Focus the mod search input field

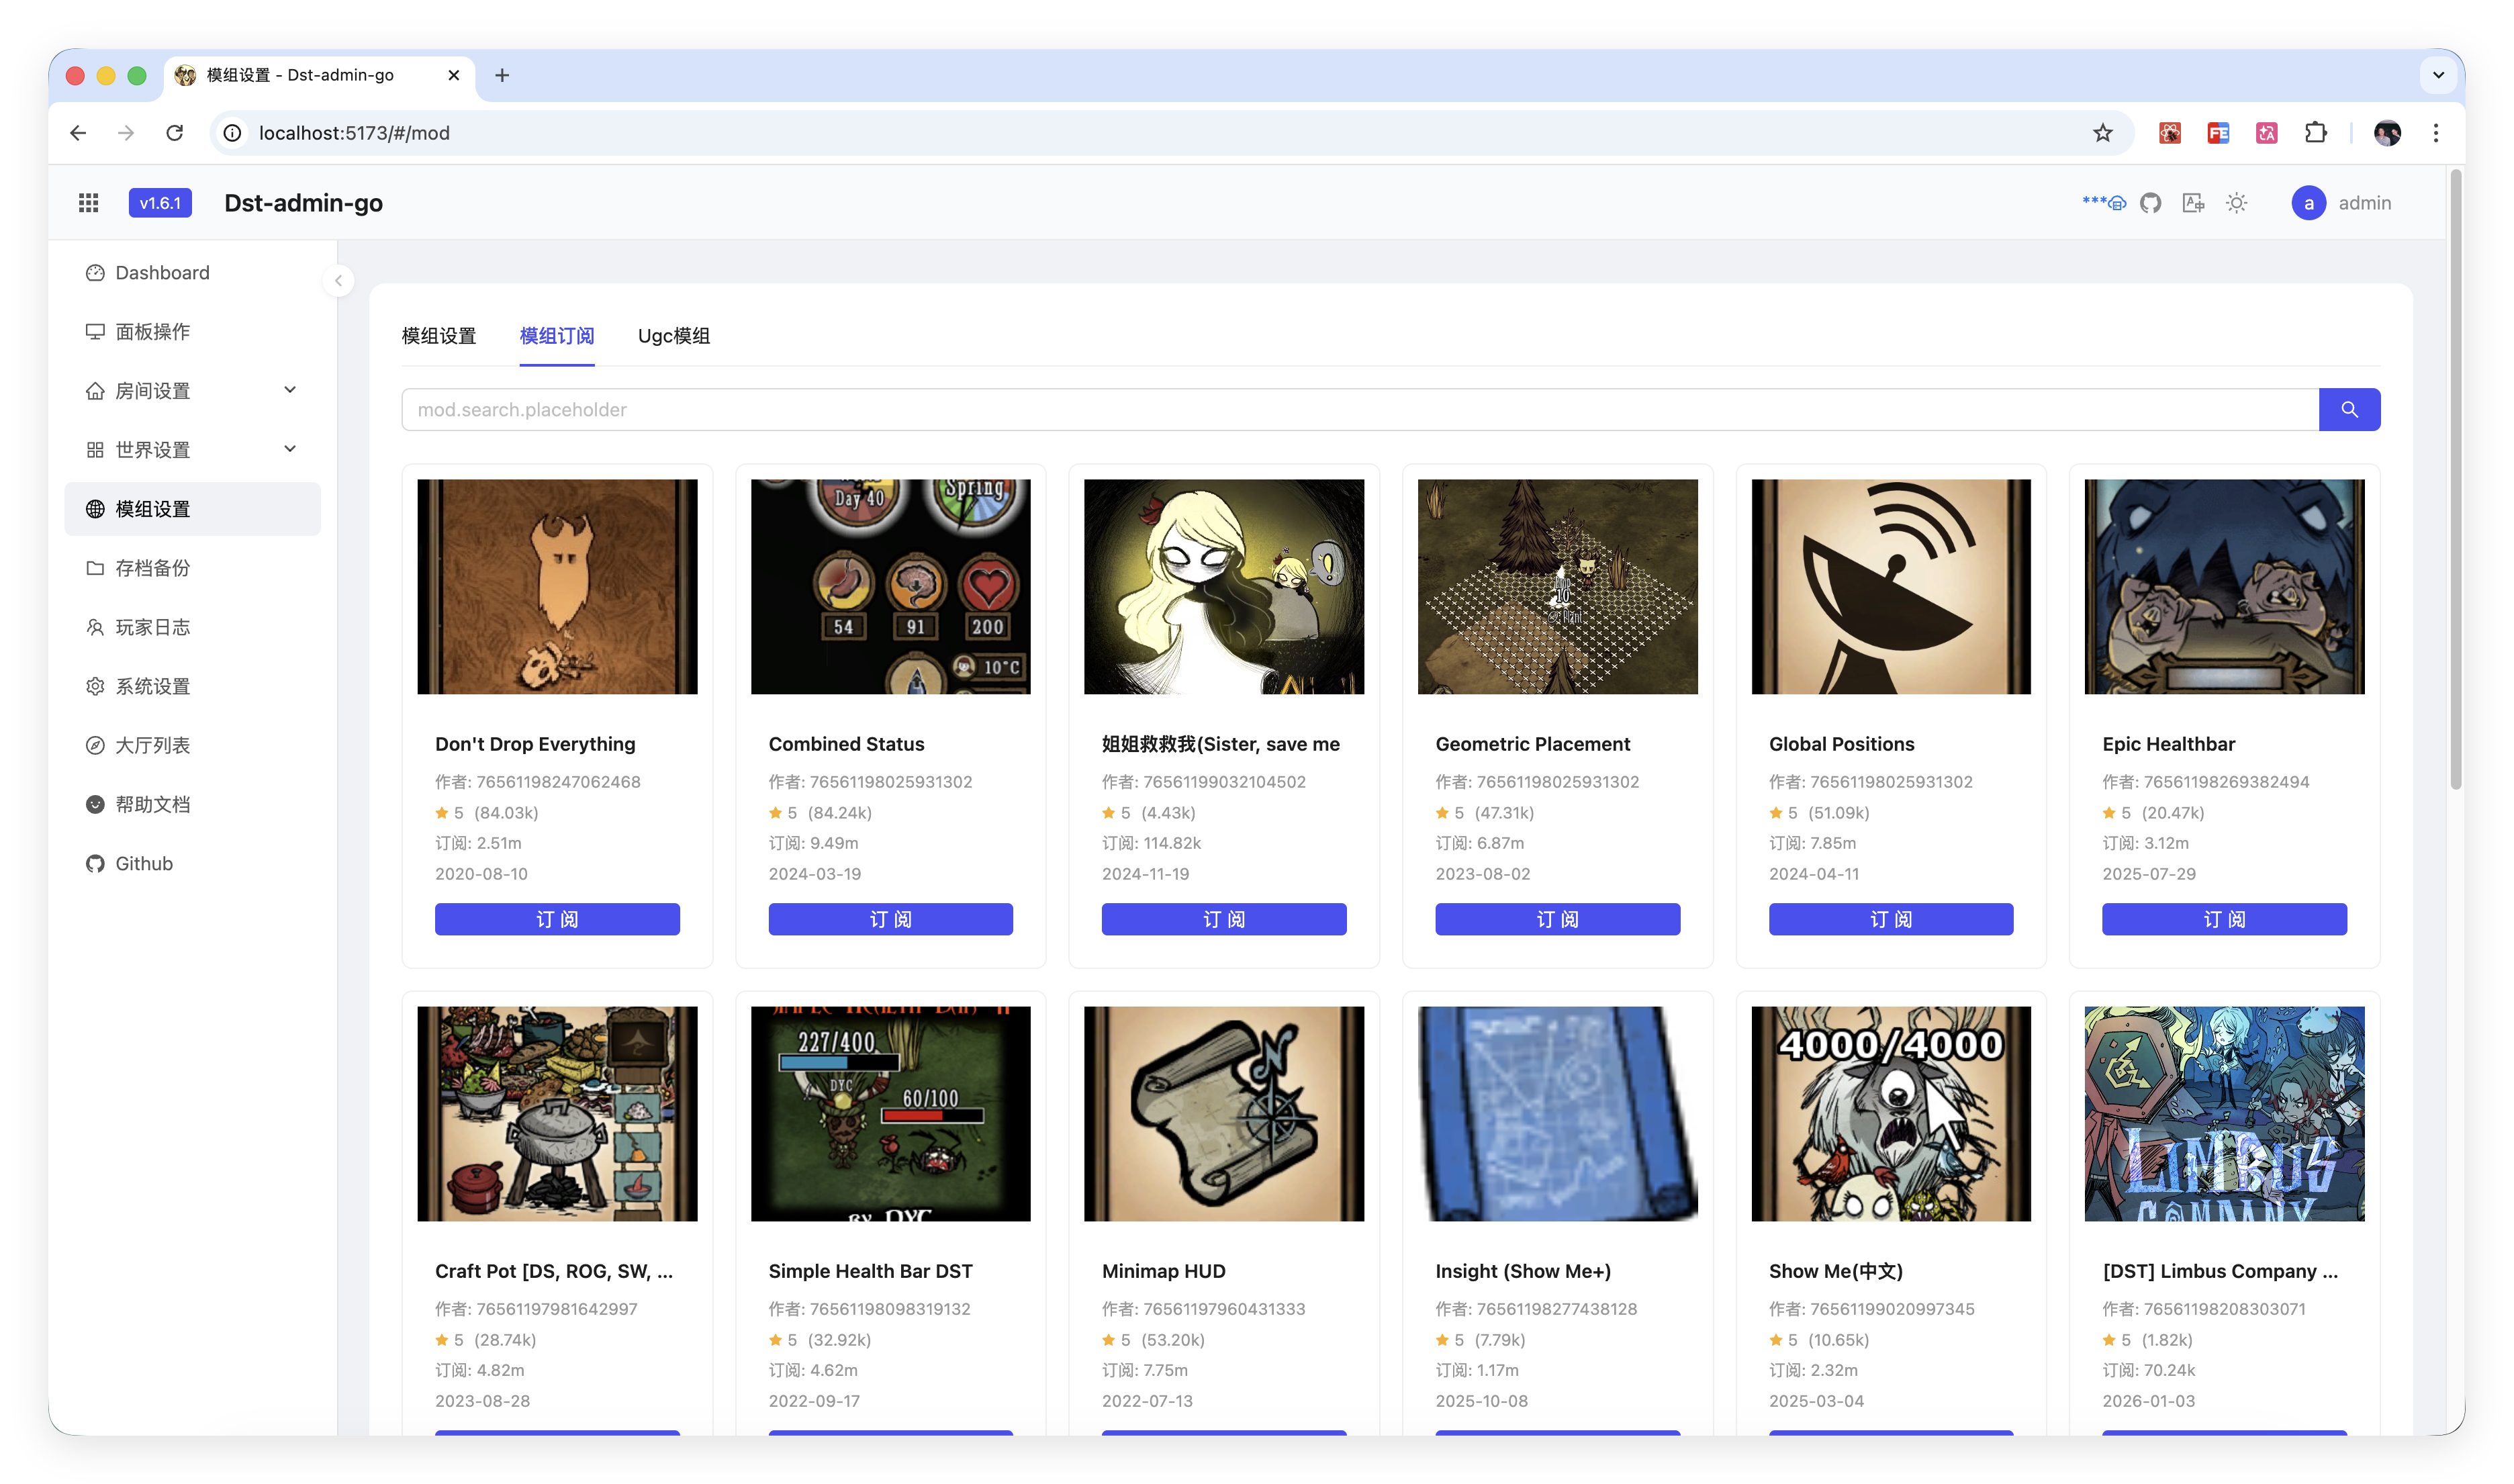1360,410
